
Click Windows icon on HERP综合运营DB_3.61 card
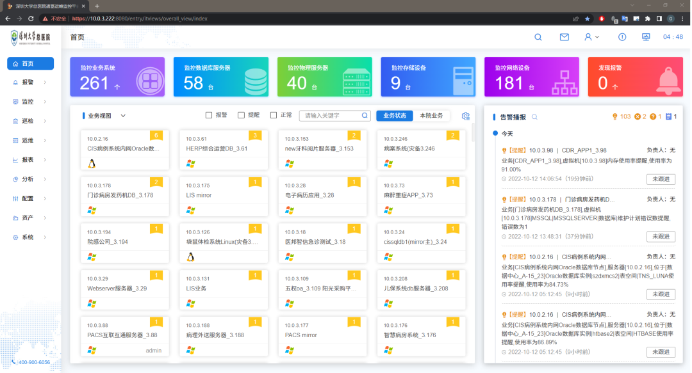[191, 164]
